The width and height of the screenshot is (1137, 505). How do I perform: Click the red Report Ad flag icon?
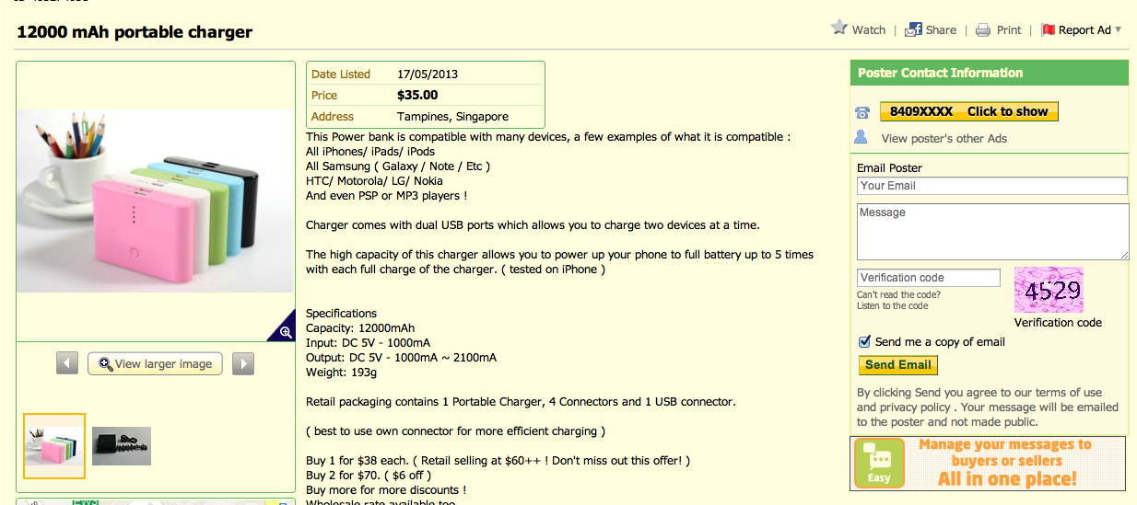point(1048,29)
